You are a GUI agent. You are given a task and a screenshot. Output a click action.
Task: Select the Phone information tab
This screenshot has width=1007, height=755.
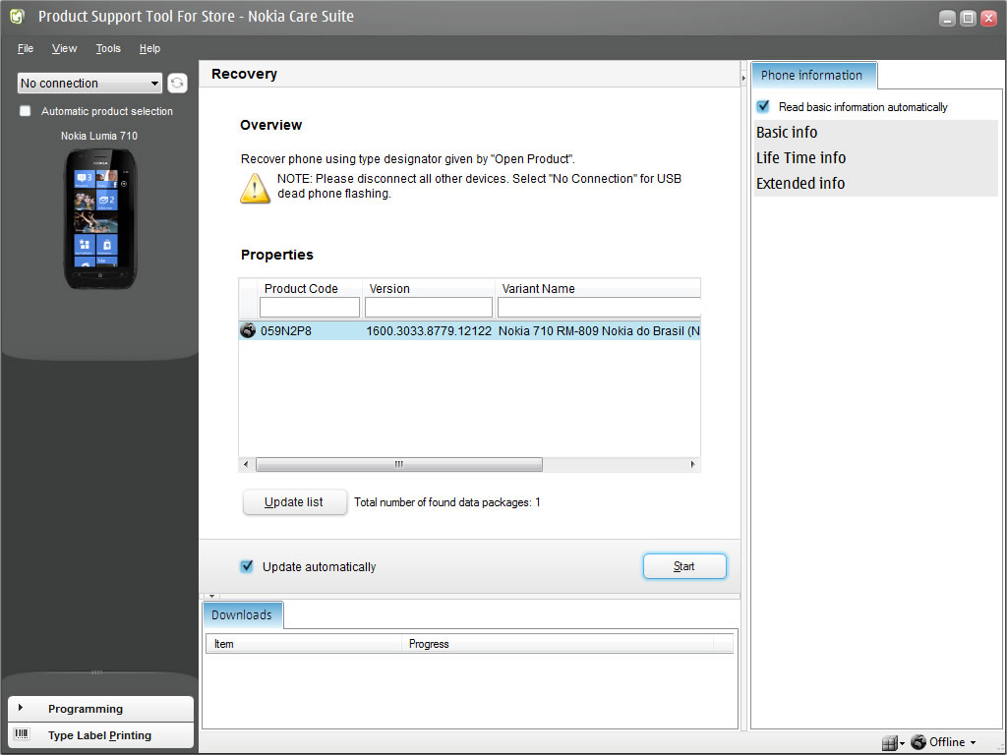click(813, 75)
